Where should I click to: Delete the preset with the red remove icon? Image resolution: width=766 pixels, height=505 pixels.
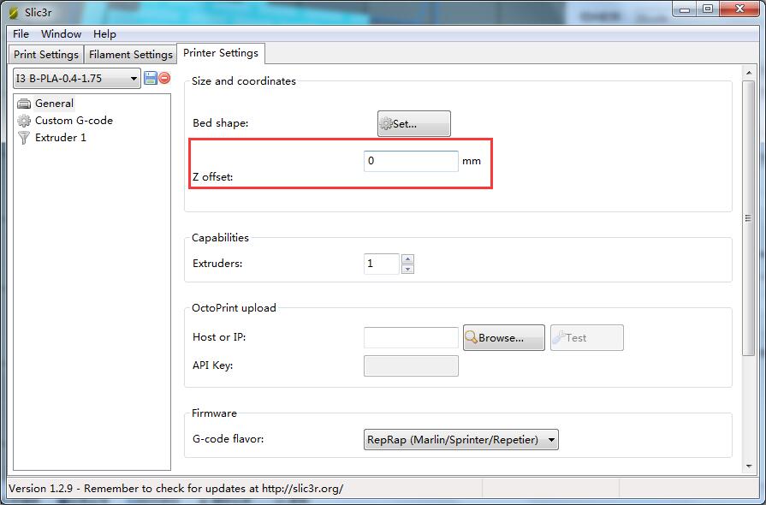point(164,78)
